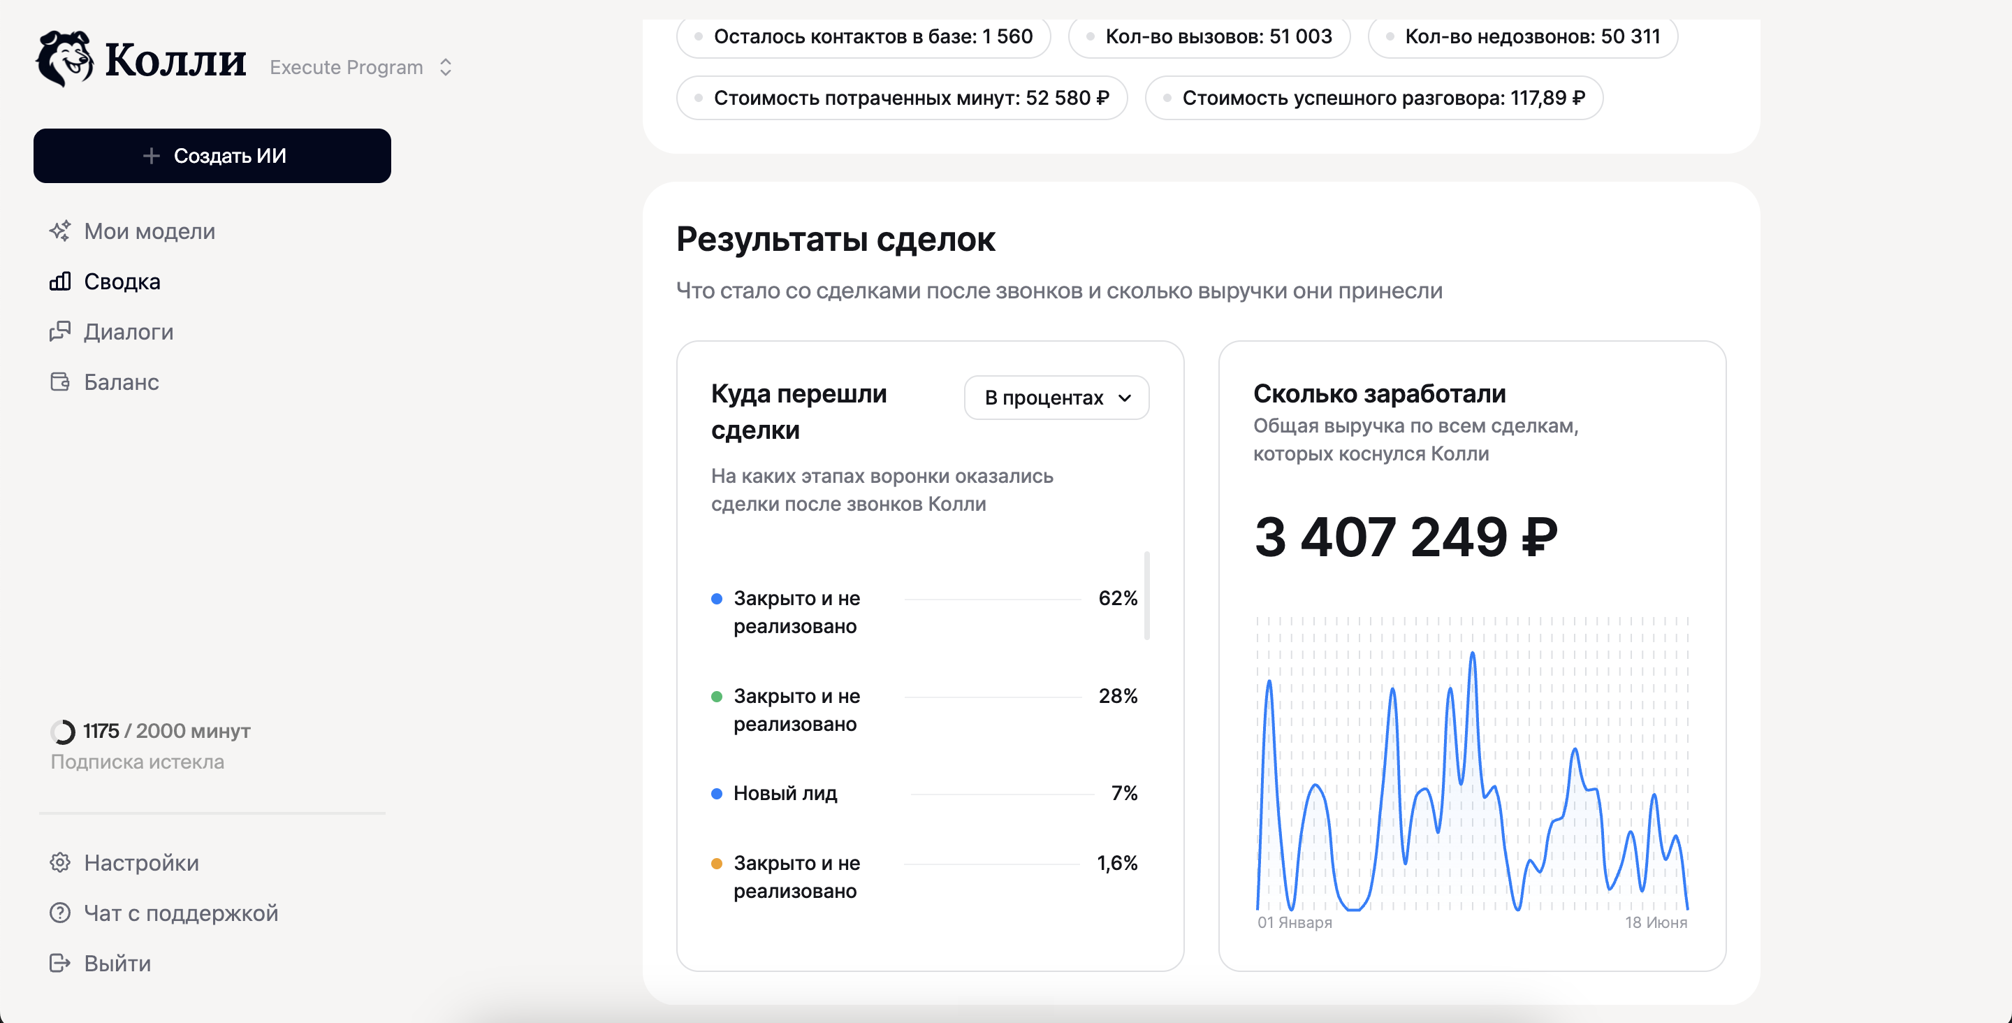
Task: Click the 1175 / 2000 минут text
Action: pos(166,732)
